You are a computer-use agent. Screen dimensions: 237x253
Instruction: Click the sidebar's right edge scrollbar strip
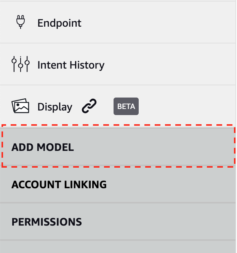[236, 126]
